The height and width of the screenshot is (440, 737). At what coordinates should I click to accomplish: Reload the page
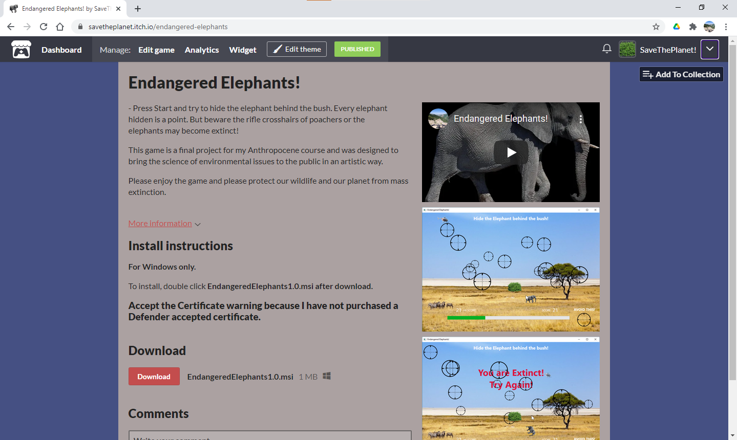coord(44,27)
